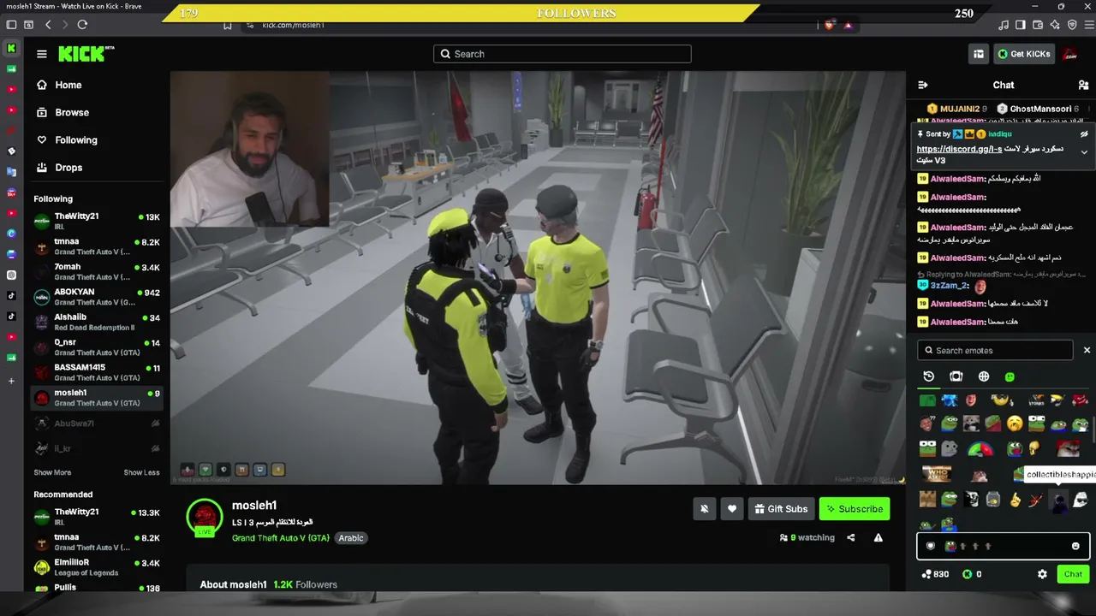Click the Arabic language tag

point(351,538)
